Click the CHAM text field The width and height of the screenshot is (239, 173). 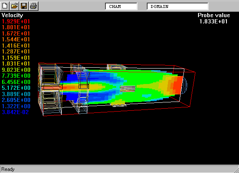pos(121,6)
